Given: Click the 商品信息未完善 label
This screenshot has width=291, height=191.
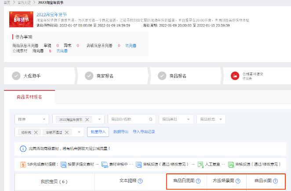Looking at the screenshot, I should click(x=25, y=46).
